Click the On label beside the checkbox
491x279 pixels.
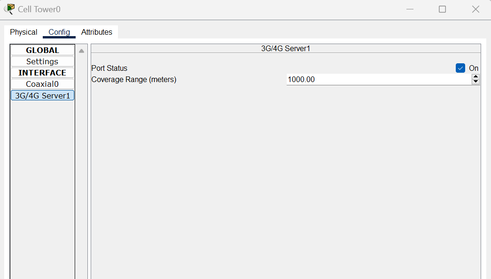tap(474, 68)
